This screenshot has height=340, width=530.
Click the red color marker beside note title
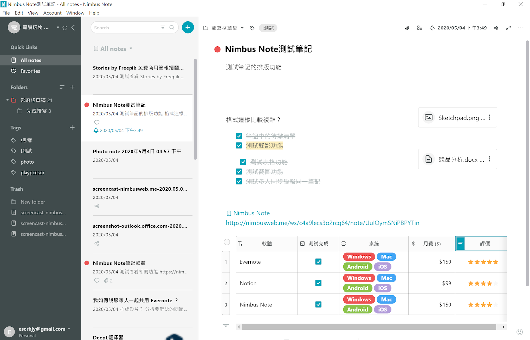pyautogui.click(x=217, y=50)
